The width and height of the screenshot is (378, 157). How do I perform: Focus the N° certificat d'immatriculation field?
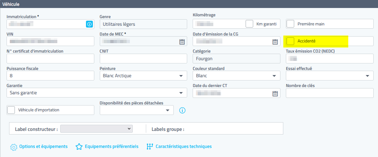point(50,58)
